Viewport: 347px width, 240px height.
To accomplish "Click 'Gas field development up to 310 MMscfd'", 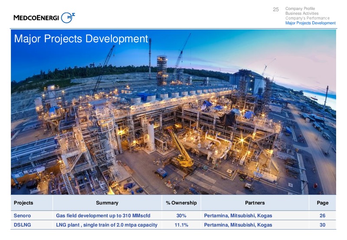I will pos(103,215).
